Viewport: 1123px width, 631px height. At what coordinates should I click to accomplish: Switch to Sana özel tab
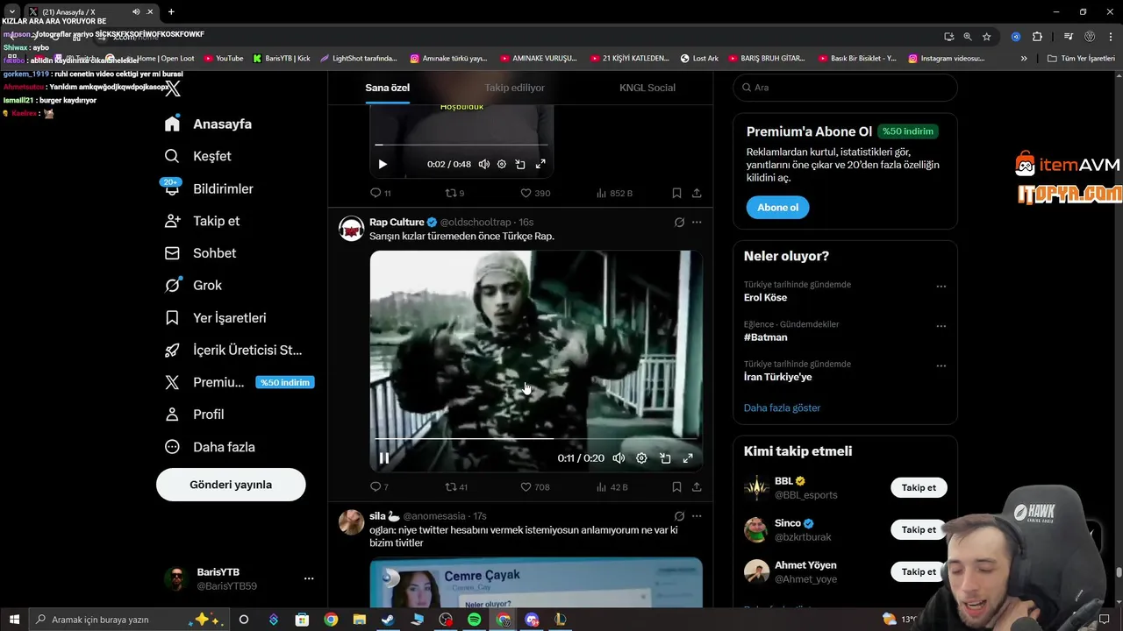coord(387,88)
